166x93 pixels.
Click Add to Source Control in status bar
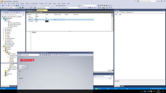157,89
